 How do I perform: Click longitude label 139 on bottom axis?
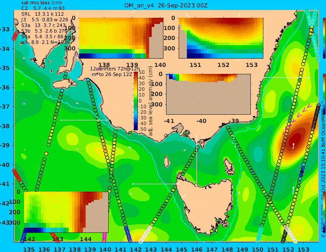click(90, 249)
